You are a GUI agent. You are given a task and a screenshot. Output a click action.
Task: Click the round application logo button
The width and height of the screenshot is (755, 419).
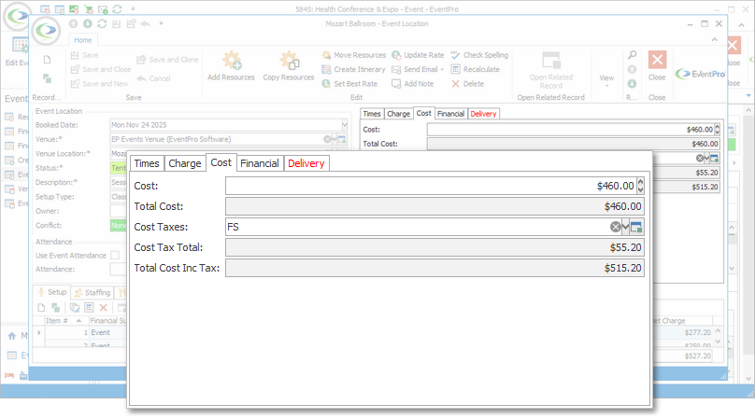pos(46,31)
